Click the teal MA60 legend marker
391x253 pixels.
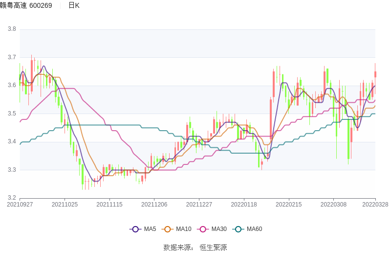pyautogui.click(x=239, y=229)
